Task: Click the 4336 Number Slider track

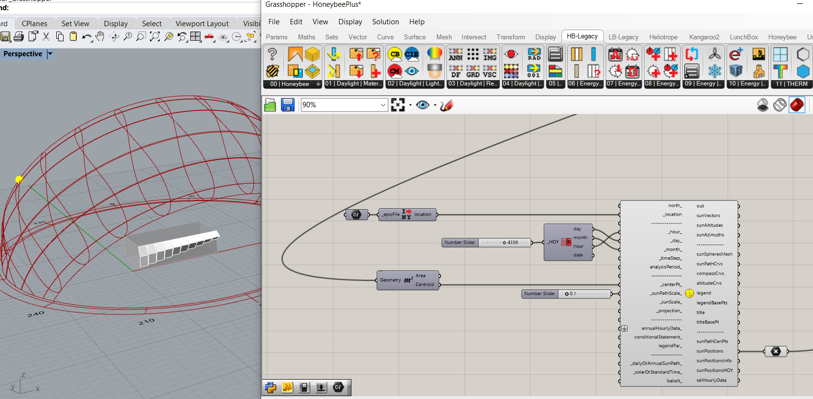Action: point(505,242)
